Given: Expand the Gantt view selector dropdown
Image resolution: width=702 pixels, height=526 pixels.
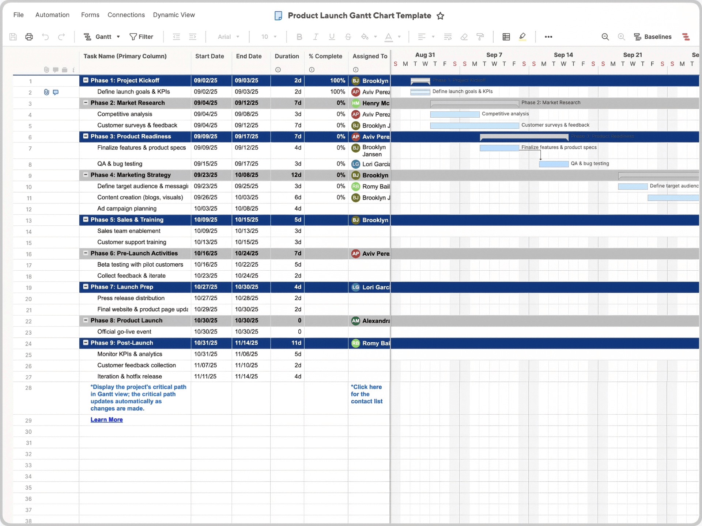Looking at the screenshot, I should [x=118, y=37].
